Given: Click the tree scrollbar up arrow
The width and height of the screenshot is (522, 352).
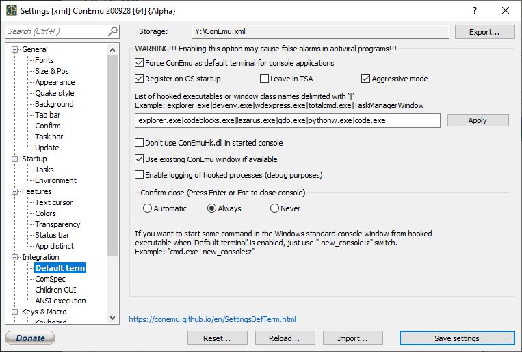Looking at the screenshot, I should (x=112, y=50).
